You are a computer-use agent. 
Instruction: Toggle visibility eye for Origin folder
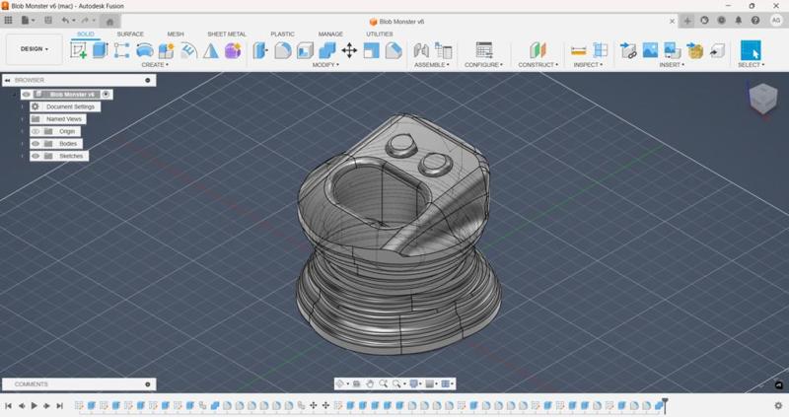tap(36, 131)
